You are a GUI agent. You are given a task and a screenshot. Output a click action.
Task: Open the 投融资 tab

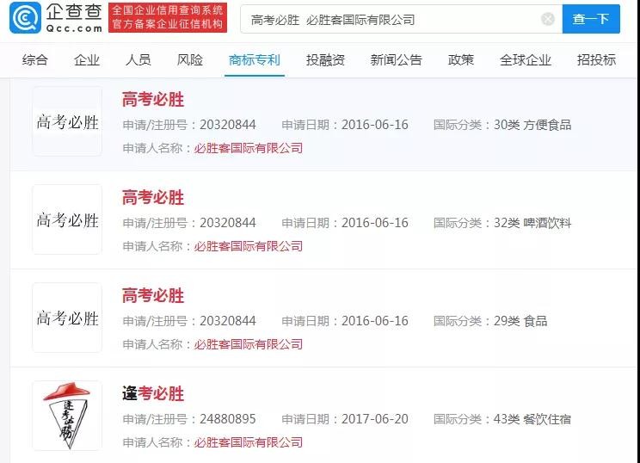coord(325,59)
